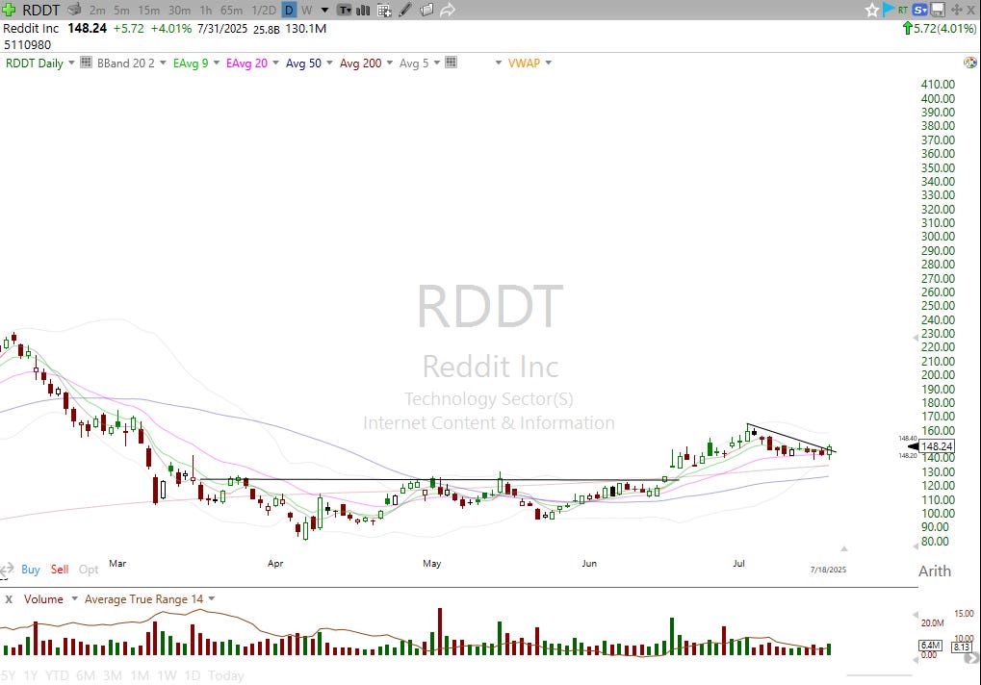Switch chart to 65m time frame

point(231,10)
